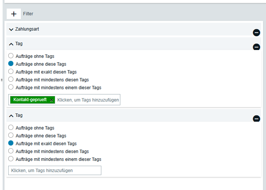Viewport: 266px width, 190px height.
Task: Remove the Zahlungsart filter with minus icon
Action: [x=256, y=32]
